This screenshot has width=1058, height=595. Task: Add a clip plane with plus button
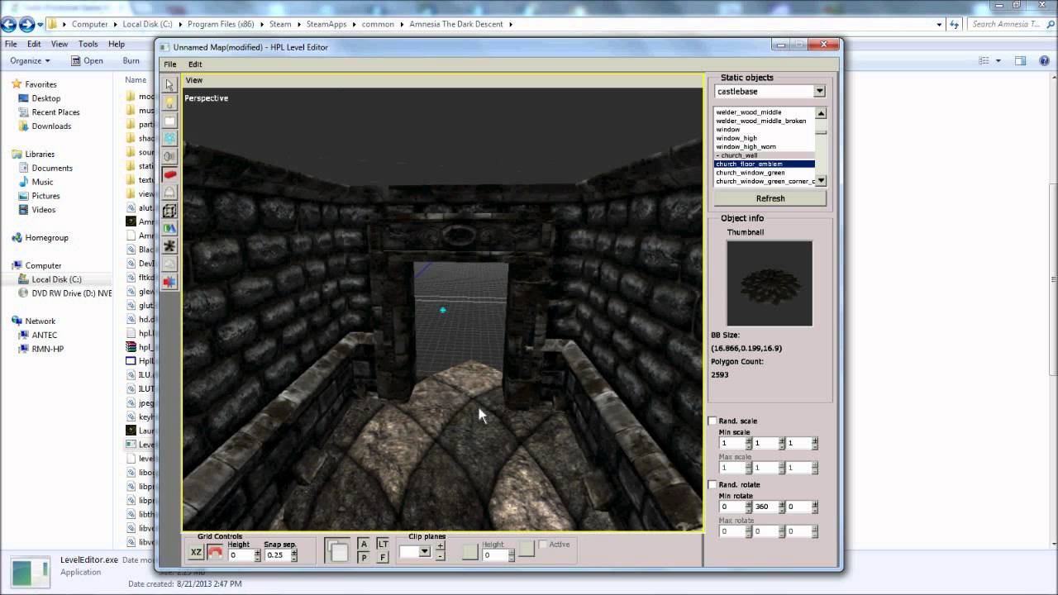coord(440,545)
